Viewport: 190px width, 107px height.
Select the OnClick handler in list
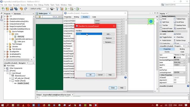(x=89, y=34)
